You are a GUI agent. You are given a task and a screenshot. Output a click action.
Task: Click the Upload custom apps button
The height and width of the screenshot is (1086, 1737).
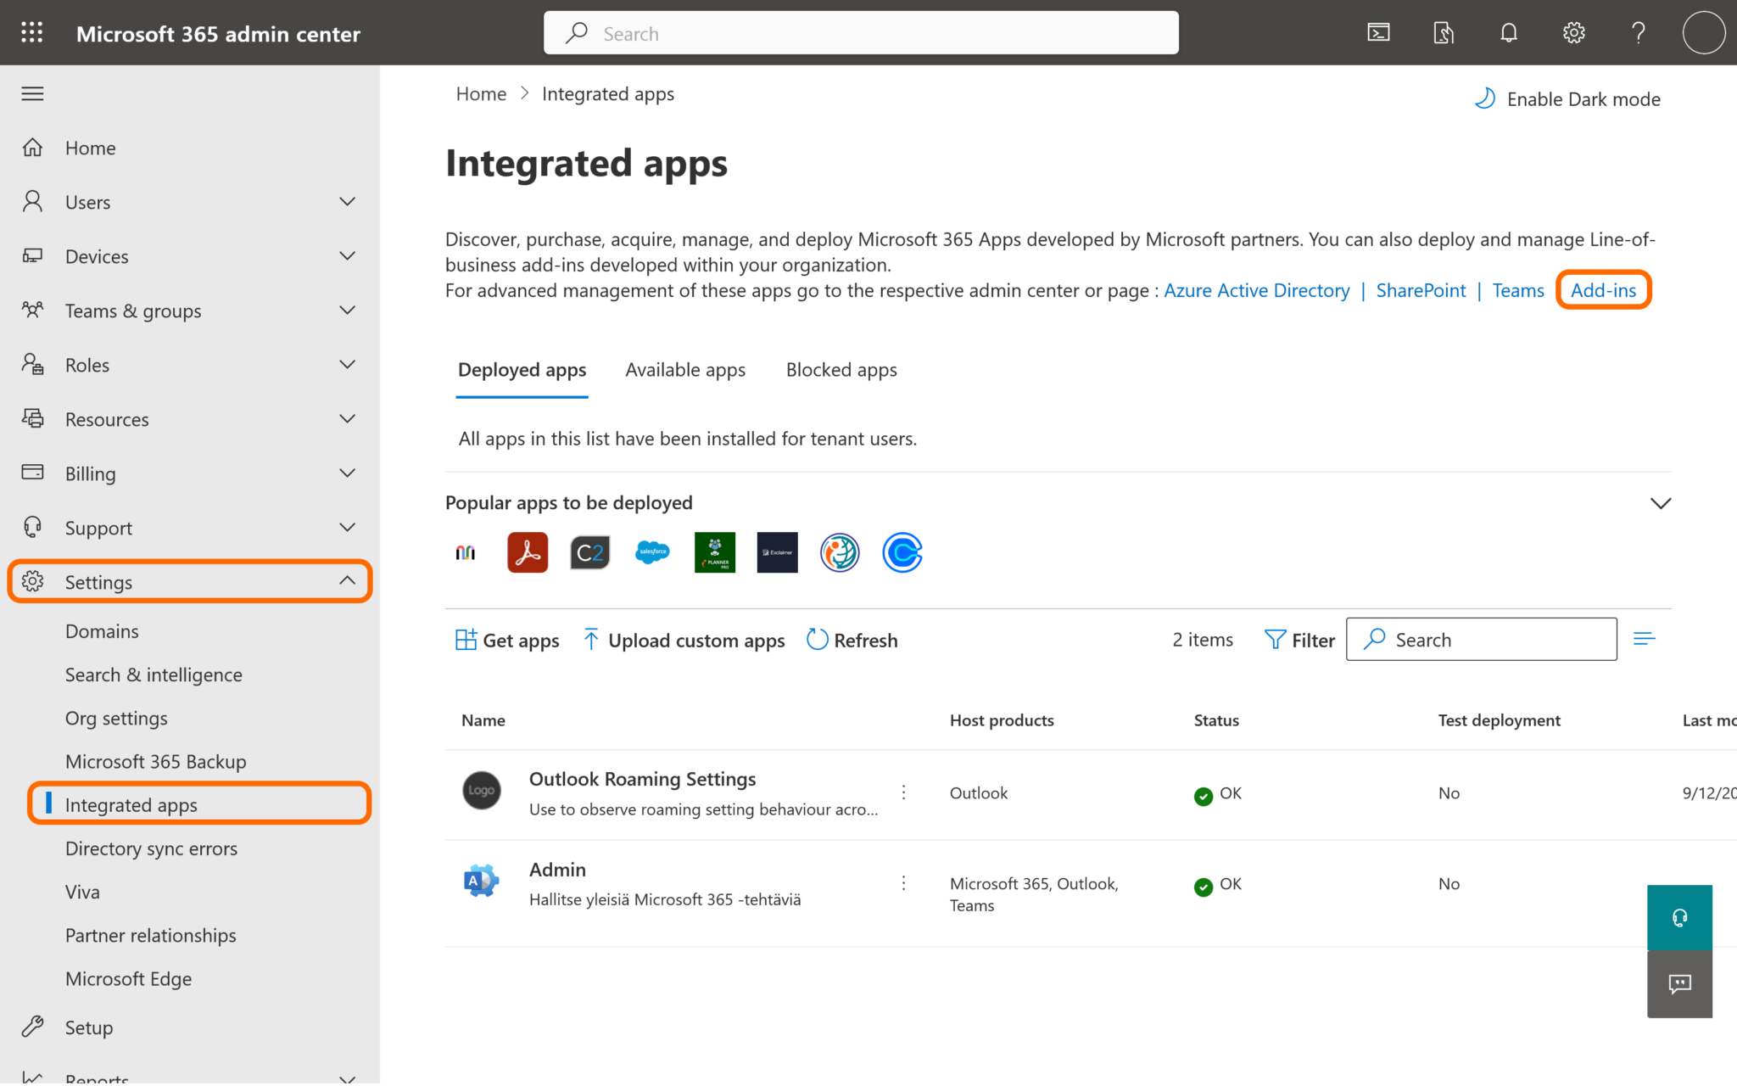pos(684,641)
